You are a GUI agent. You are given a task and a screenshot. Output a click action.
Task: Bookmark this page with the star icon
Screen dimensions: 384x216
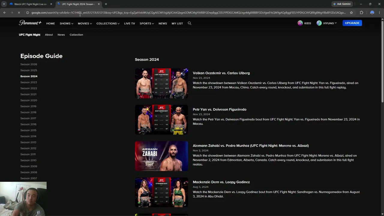pos(351,13)
